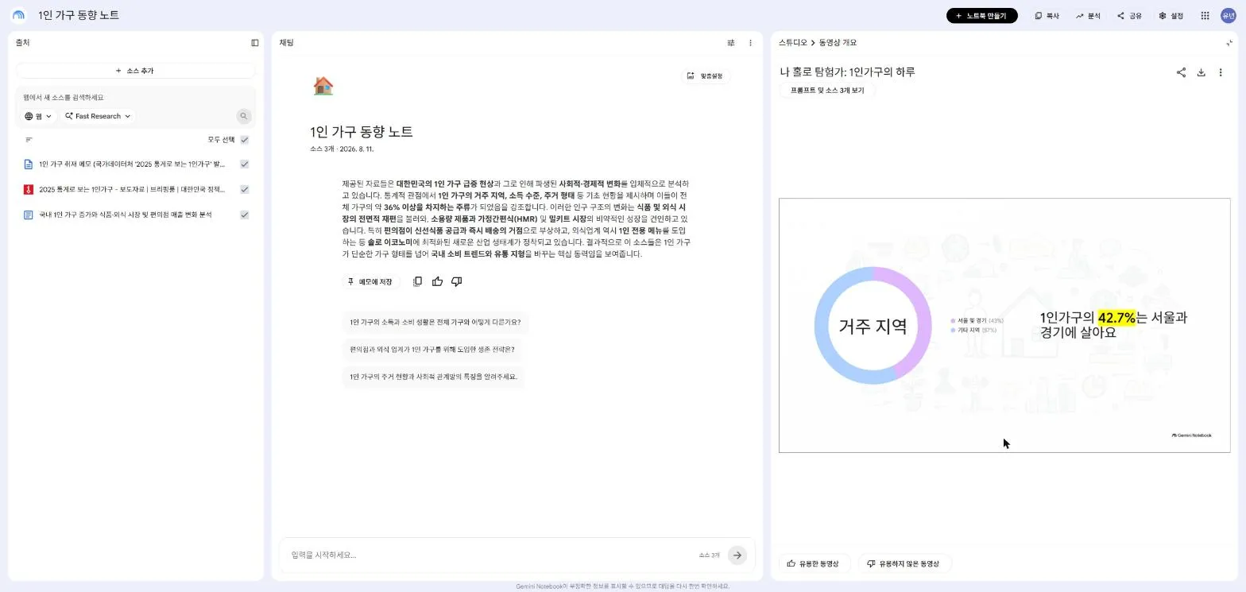Click 소스 추가 to add a source
Screen dimensions: 1246x592
click(x=135, y=71)
